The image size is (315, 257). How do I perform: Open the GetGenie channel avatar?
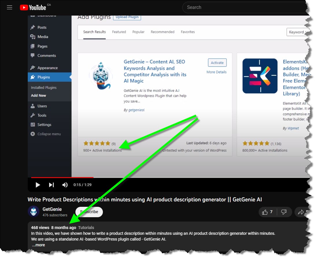[33, 211]
